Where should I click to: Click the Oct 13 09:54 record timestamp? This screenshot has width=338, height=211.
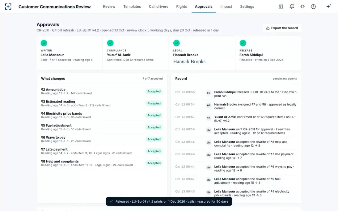coord(185,104)
